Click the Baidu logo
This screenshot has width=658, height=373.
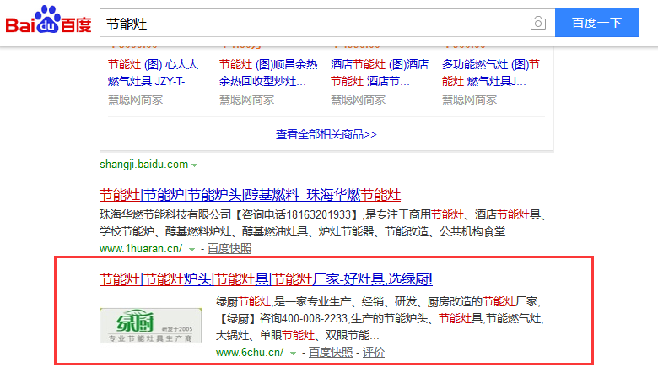tap(48, 20)
